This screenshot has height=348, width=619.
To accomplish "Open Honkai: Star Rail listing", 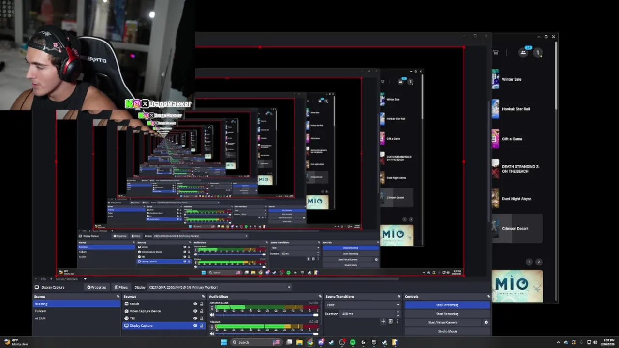I will click(516, 109).
